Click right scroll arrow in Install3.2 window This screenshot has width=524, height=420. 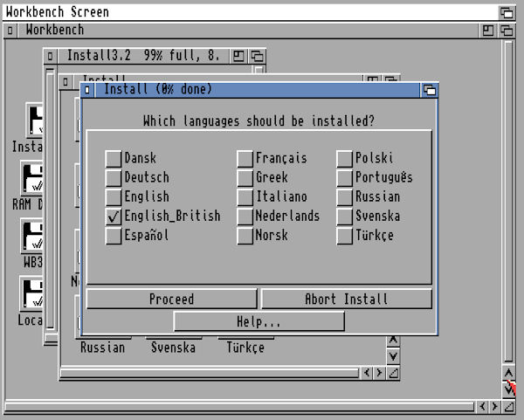pyautogui.click(x=380, y=373)
